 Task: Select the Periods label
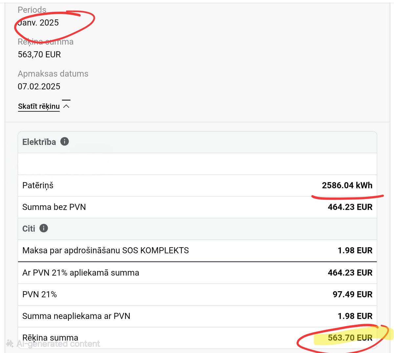pyautogui.click(x=32, y=10)
